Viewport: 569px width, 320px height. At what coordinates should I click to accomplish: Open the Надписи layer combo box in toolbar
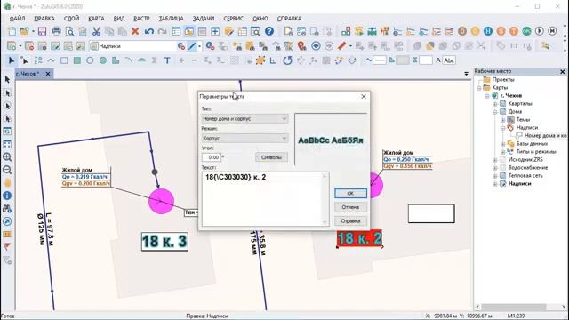tap(132, 46)
